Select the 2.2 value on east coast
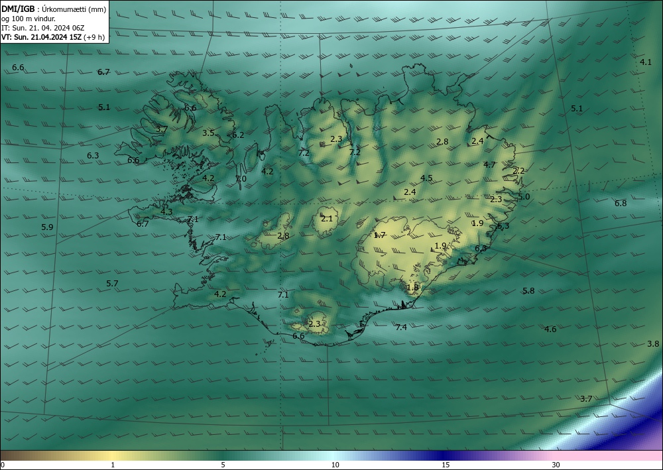This screenshot has width=663, height=470. click(x=519, y=171)
